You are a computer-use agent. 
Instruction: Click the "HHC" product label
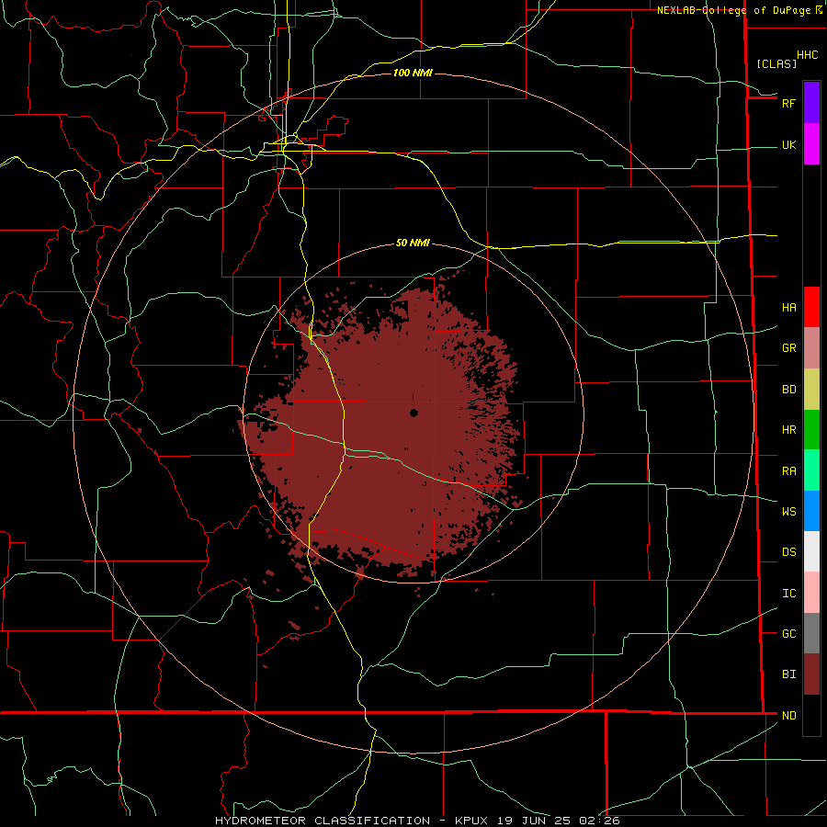coord(808,55)
